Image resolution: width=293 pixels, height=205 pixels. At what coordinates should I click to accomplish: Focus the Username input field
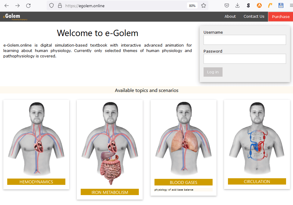point(245,40)
